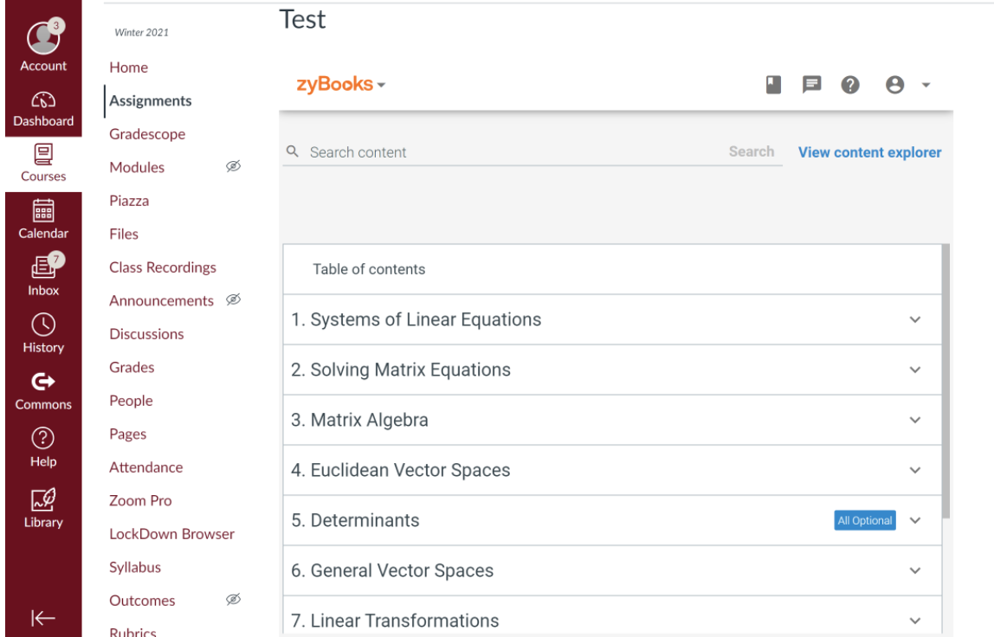
Task: Open the zyBooks bookmarks icon
Action: (771, 83)
